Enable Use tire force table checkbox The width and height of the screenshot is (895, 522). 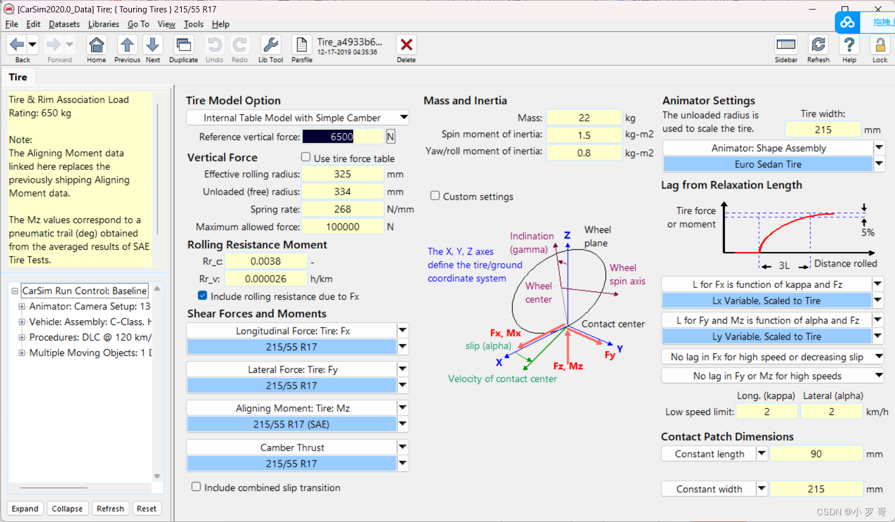pyautogui.click(x=306, y=157)
